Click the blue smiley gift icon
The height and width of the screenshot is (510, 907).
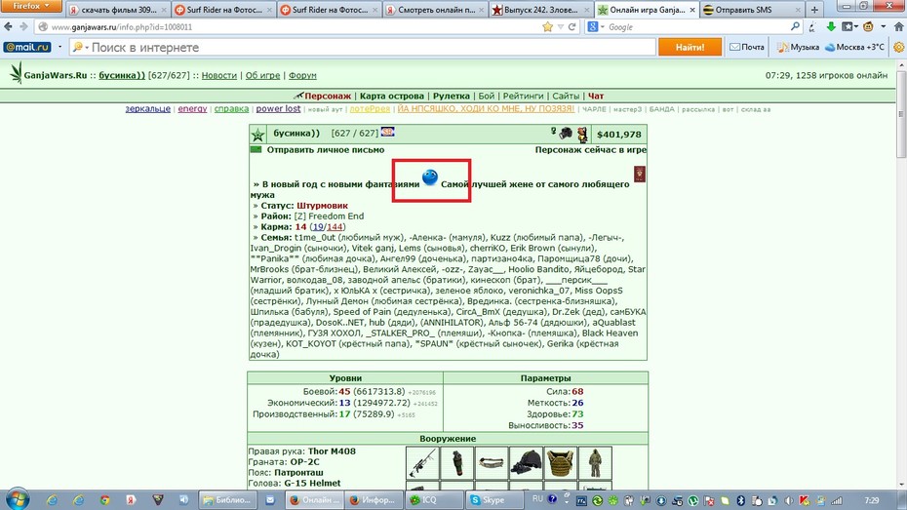point(430,177)
